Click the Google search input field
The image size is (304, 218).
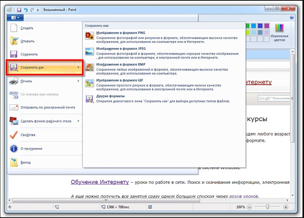(274, 98)
